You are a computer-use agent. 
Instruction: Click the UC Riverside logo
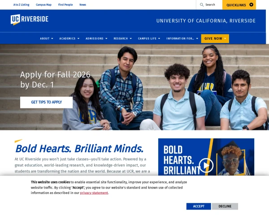(x=30, y=19)
